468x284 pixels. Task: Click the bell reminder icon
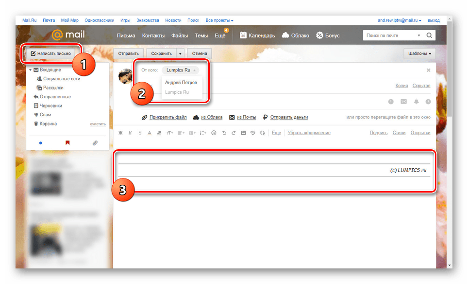(x=416, y=102)
